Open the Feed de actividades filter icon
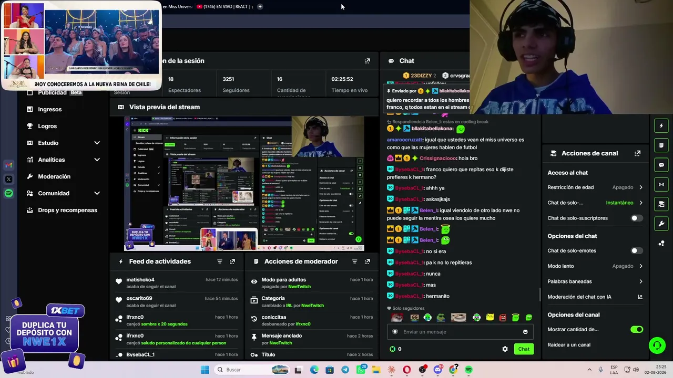The width and height of the screenshot is (673, 378). [x=220, y=261]
